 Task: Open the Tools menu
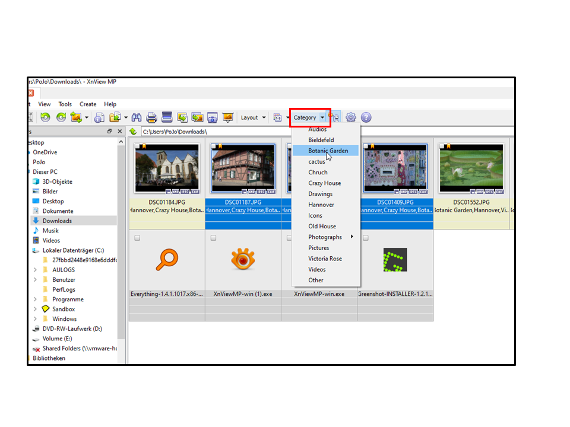65,104
